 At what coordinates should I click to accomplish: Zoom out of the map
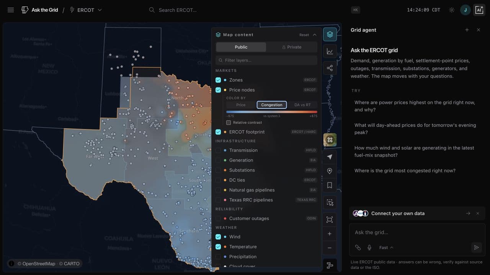pyautogui.click(x=330, y=248)
